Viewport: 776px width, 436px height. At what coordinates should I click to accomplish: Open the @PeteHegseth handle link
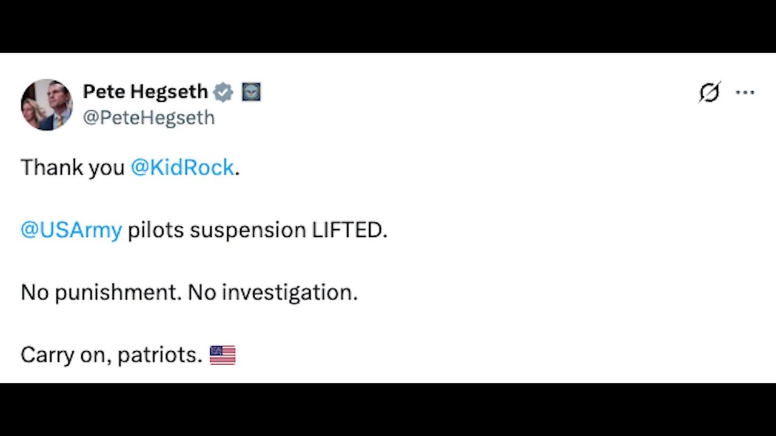click(x=149, y=117)
